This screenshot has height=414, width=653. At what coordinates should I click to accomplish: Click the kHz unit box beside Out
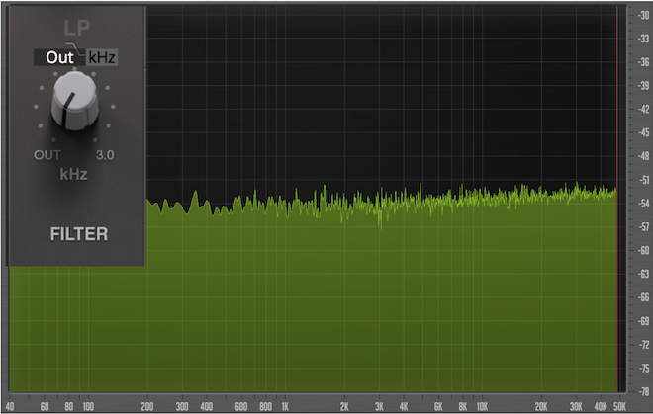coord(102,58)
